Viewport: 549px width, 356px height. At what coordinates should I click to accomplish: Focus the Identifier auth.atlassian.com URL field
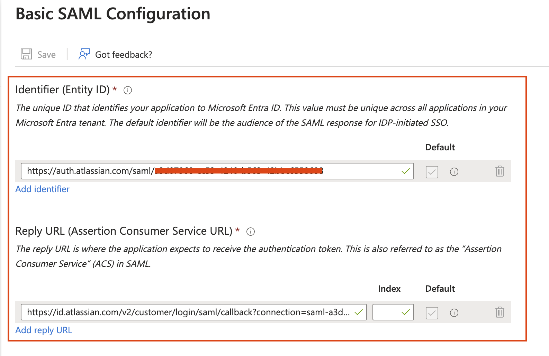(x=217, y=171)
